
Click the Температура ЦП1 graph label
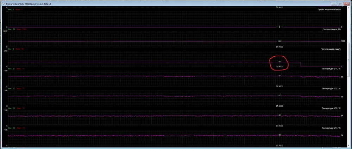tap(331, 69)
